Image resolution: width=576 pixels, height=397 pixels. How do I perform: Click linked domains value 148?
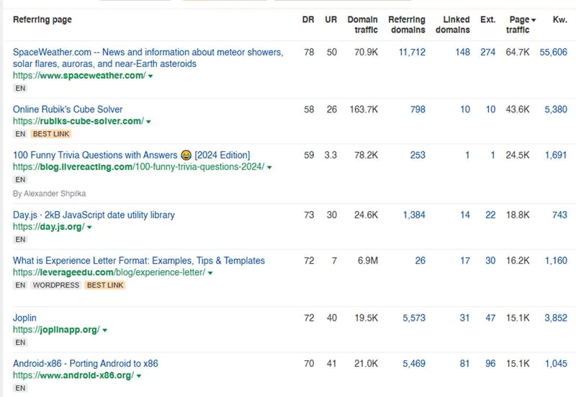click(x=462, y=52)
